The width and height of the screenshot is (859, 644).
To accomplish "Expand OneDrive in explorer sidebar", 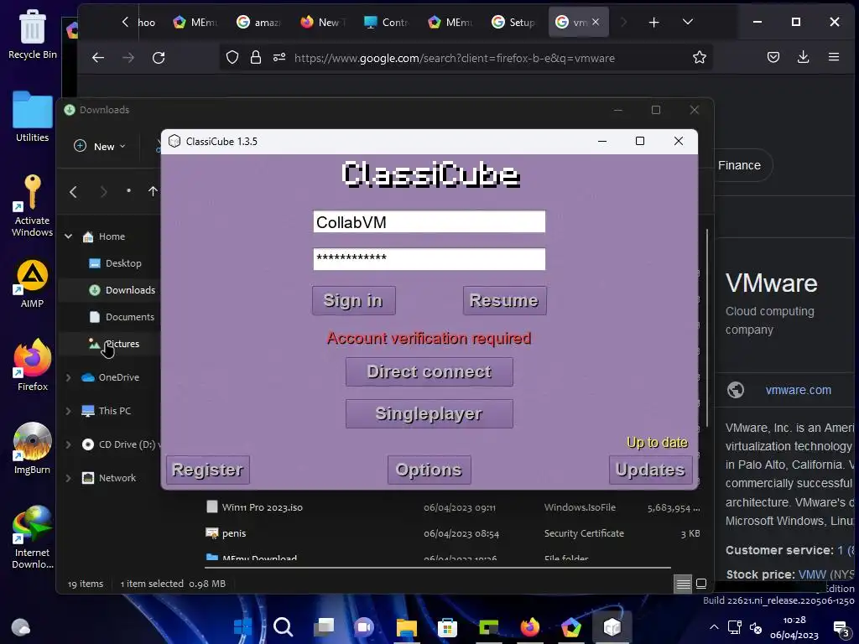I will (x=69, y=377).
